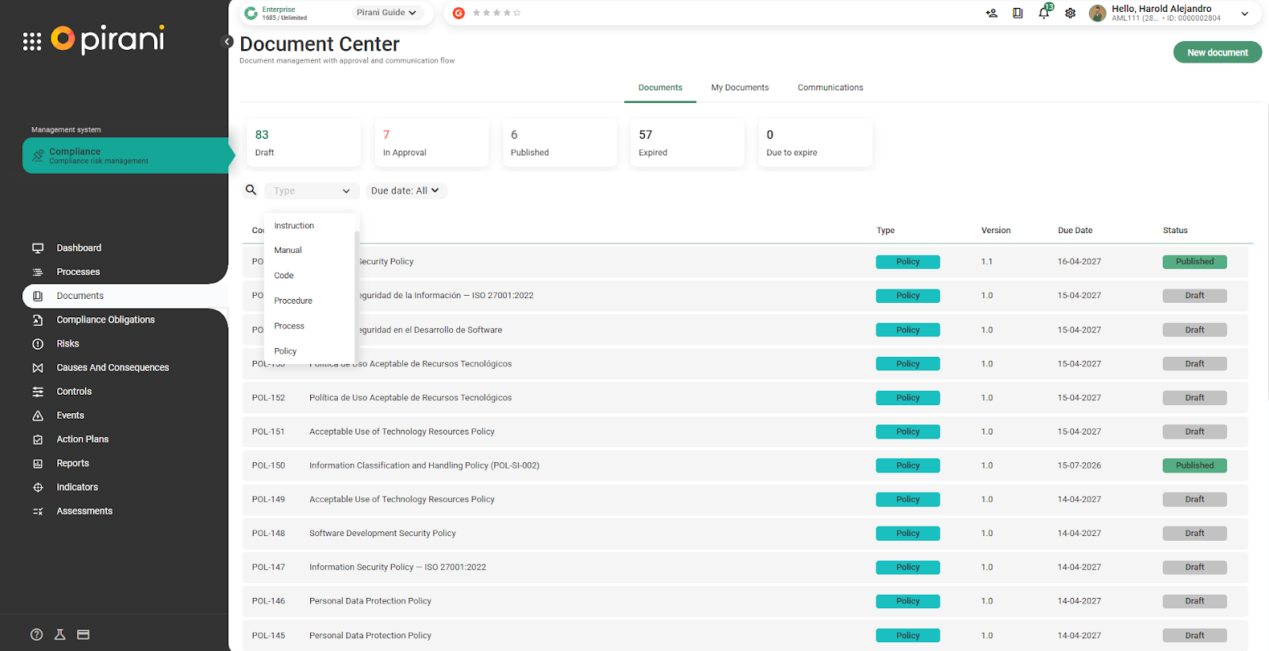
Task: Select Procedure from the type list
Action: click(x=293, y=301)
